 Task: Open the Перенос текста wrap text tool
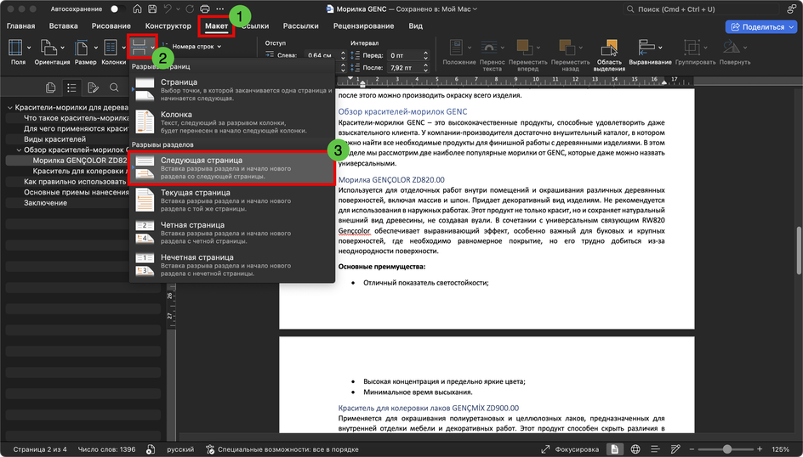pyautogui.click(x=492, y=54)
